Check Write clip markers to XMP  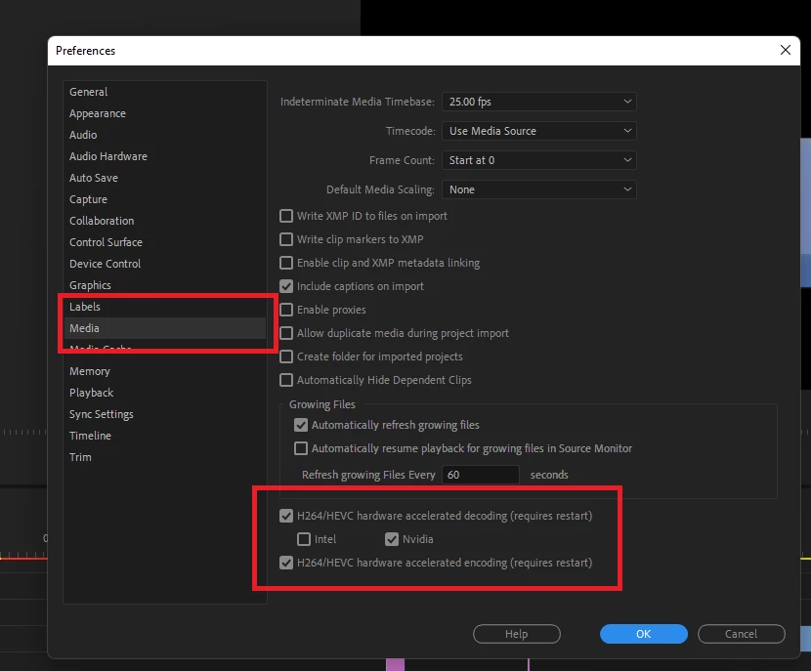[286, 239]
